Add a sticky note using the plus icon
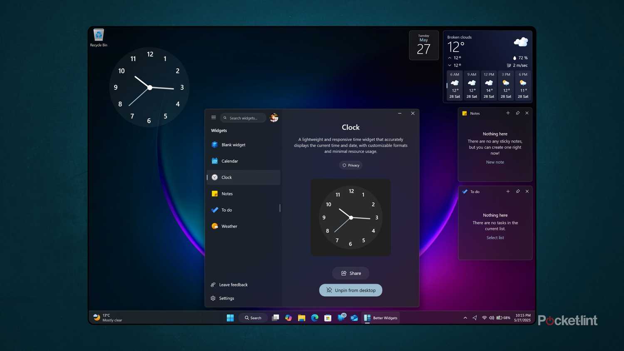 [x=508, y=113]
